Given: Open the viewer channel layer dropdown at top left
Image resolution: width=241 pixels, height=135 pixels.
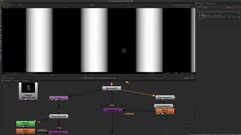Looking at the screenshot, I should 4,5.
